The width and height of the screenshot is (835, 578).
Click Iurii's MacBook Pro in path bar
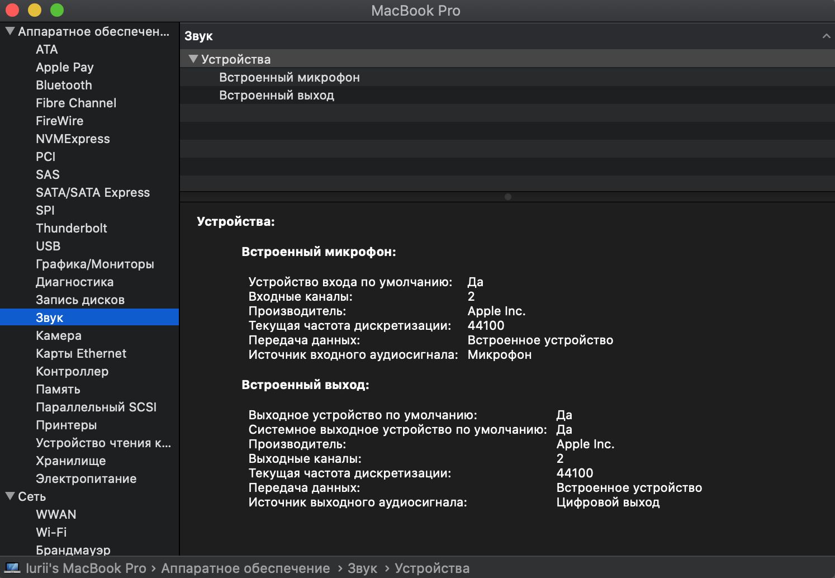tap(86, 568)
